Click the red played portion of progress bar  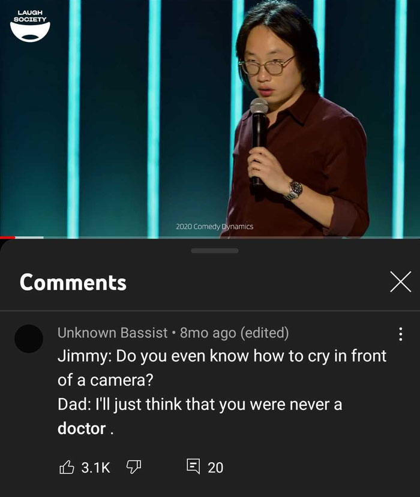point(7,237)
